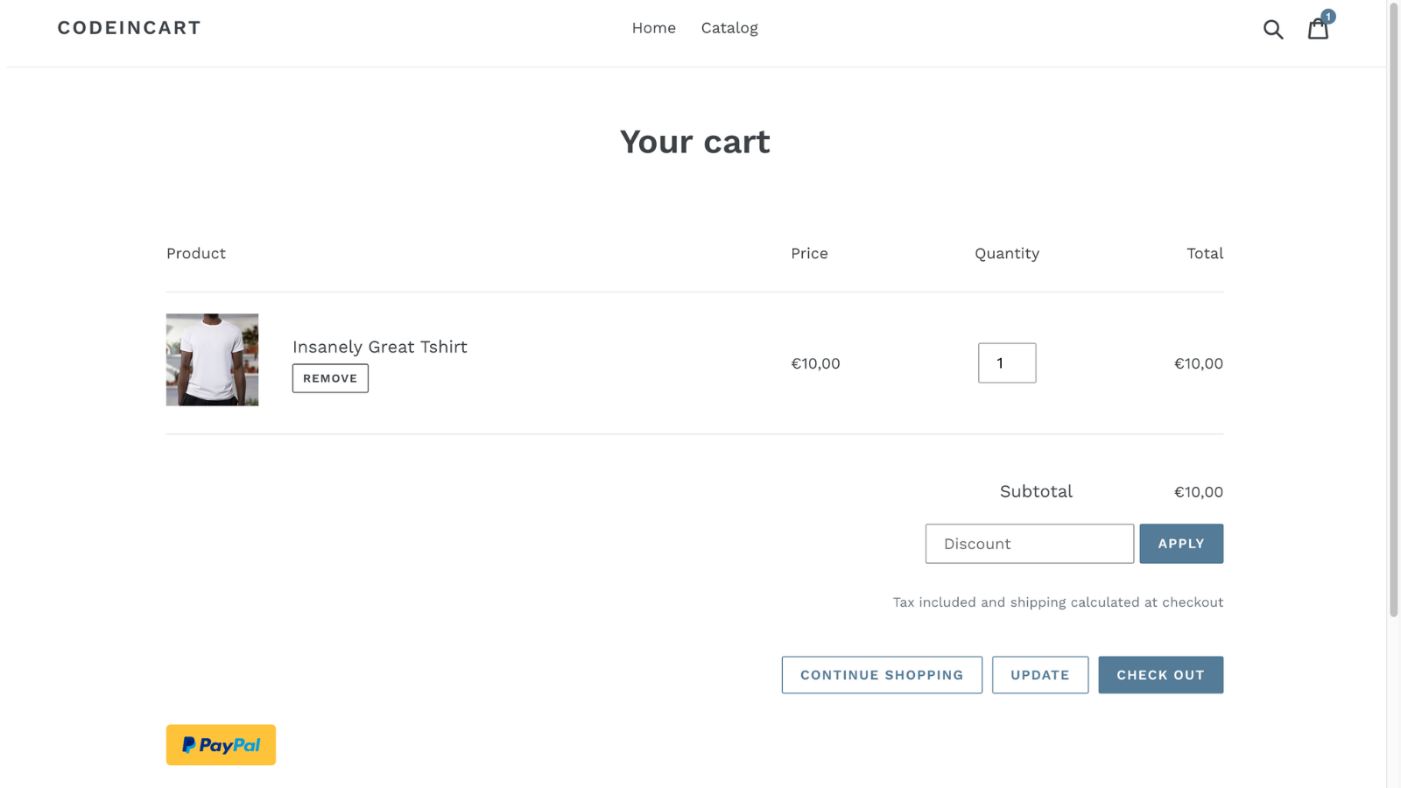1401x788 pixels.
Task: Open the Home menu item
Action: [x=653, y=27]
